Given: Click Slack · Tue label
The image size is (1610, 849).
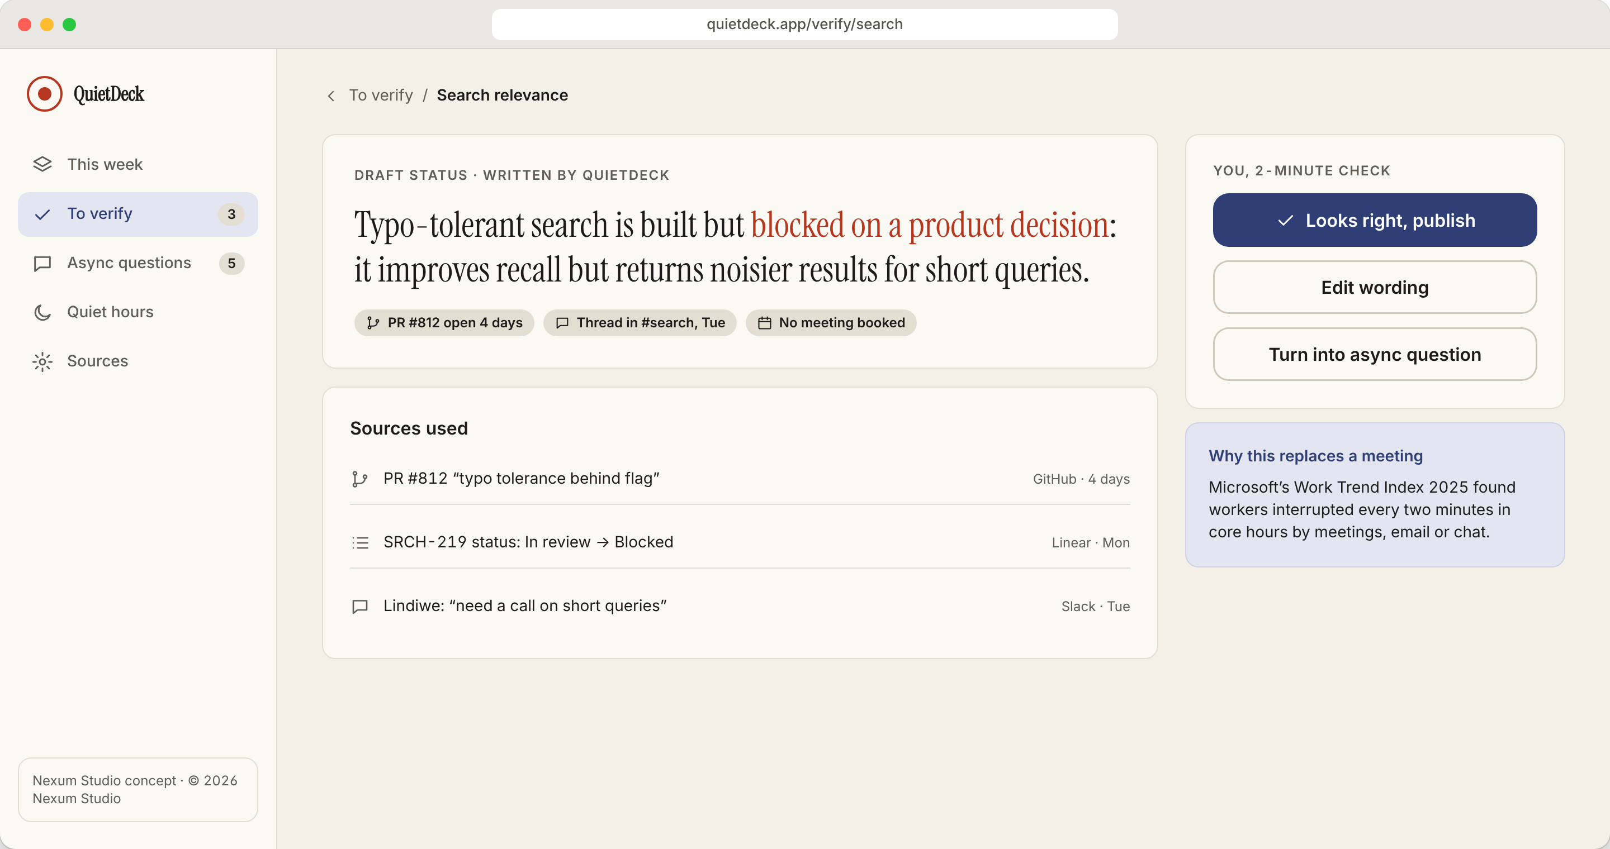Looking at the screenshot, I should pos(1095,607).
